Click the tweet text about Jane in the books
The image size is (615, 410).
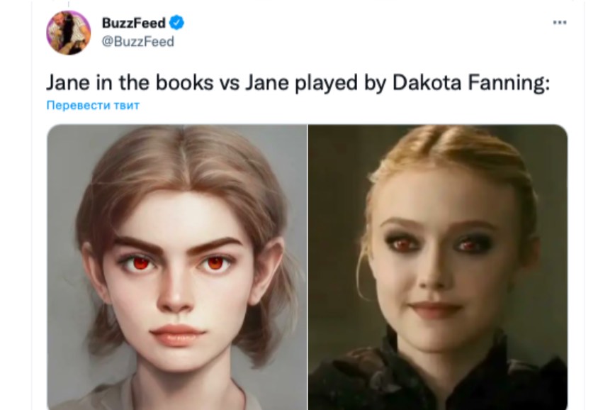click(298, 82)
